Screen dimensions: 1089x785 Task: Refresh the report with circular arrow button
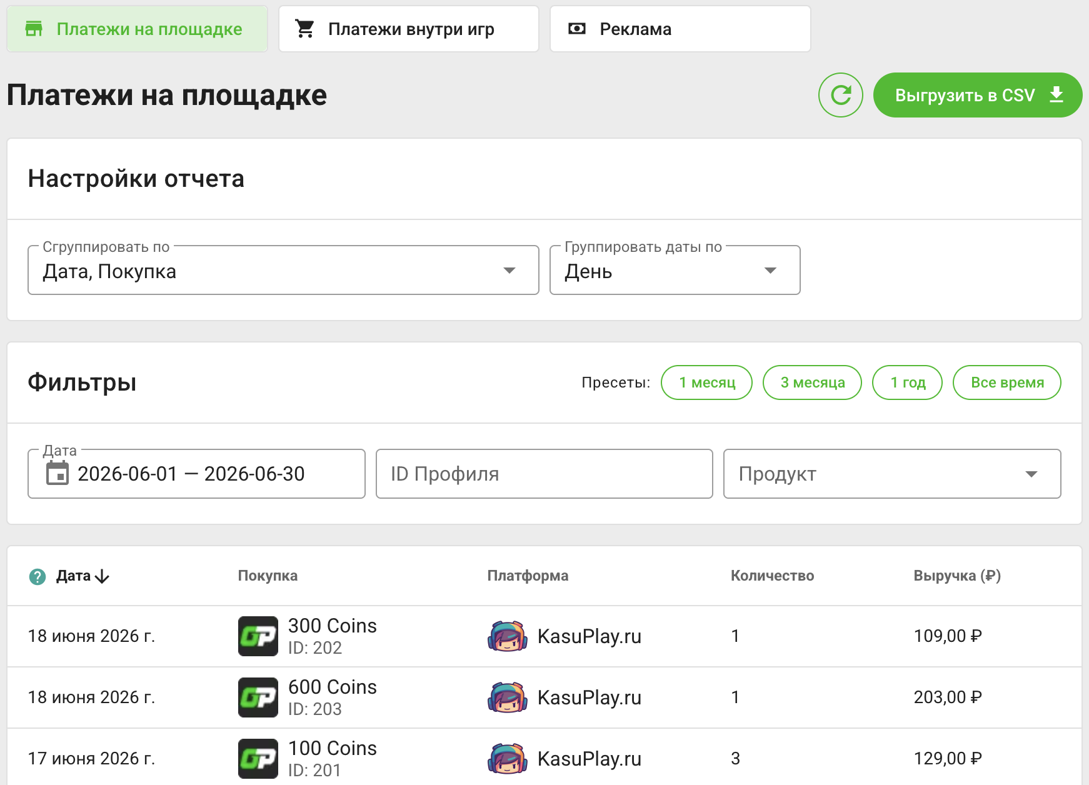point(841,95)
